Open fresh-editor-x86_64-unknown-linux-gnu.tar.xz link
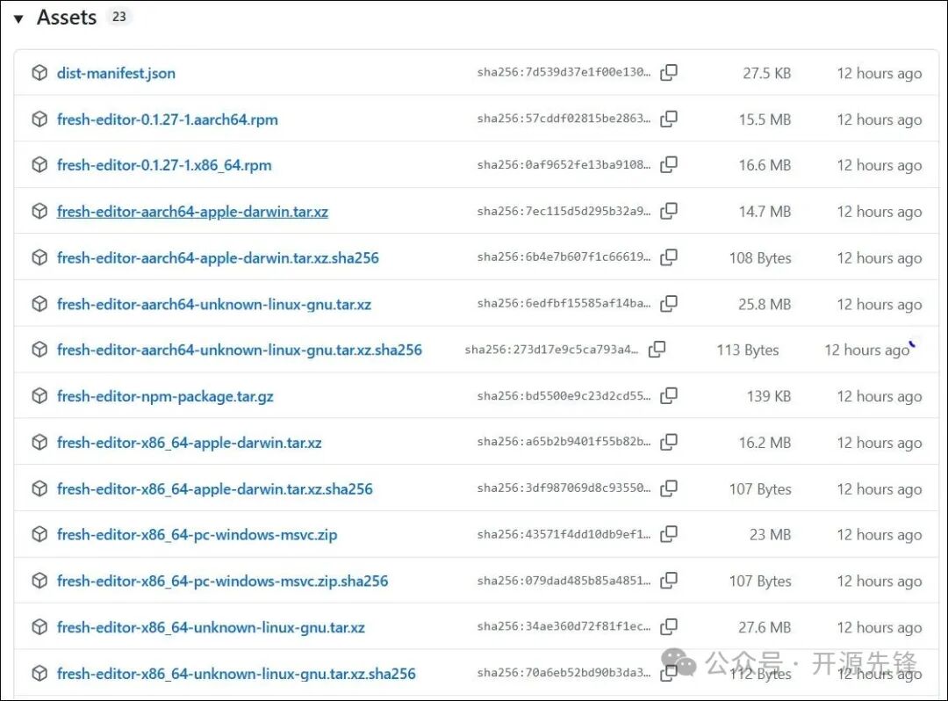This screenshot has width=948, height=701. click(x=211, y=627)
